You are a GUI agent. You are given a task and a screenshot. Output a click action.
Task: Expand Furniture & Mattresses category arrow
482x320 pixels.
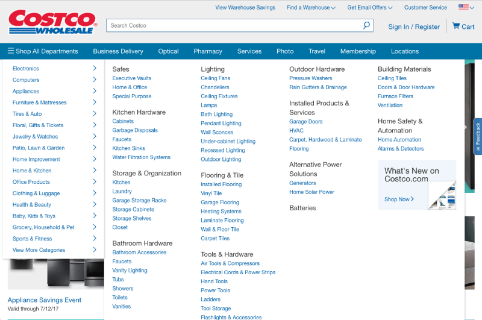95,102
